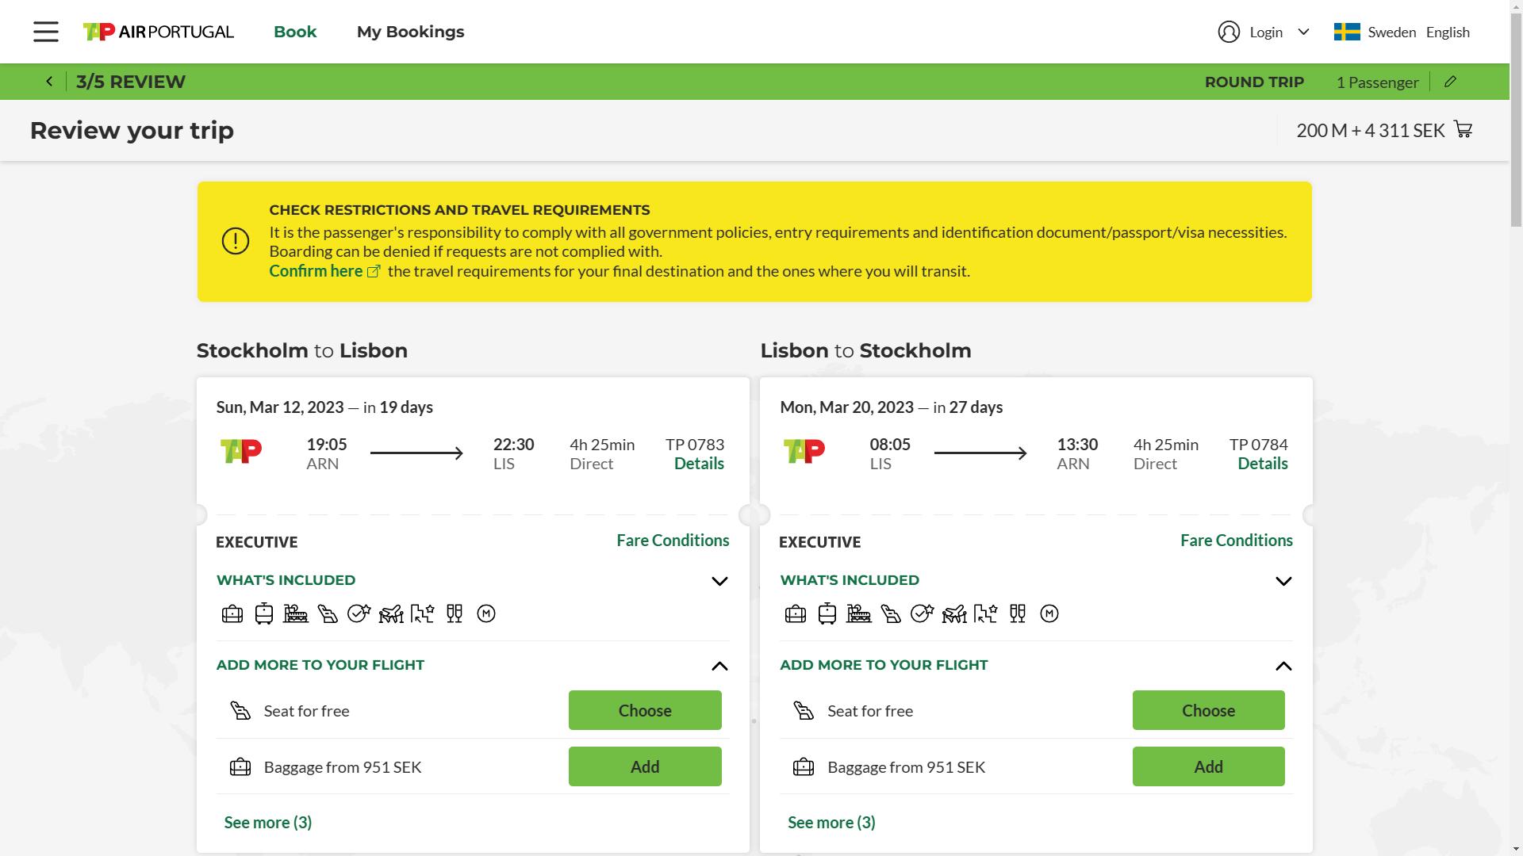Choose free seat for outbound flight
Screen dimensions: 1523x856
click(x=645, y=710)
